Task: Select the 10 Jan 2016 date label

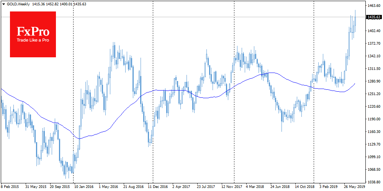Action: 83,187
